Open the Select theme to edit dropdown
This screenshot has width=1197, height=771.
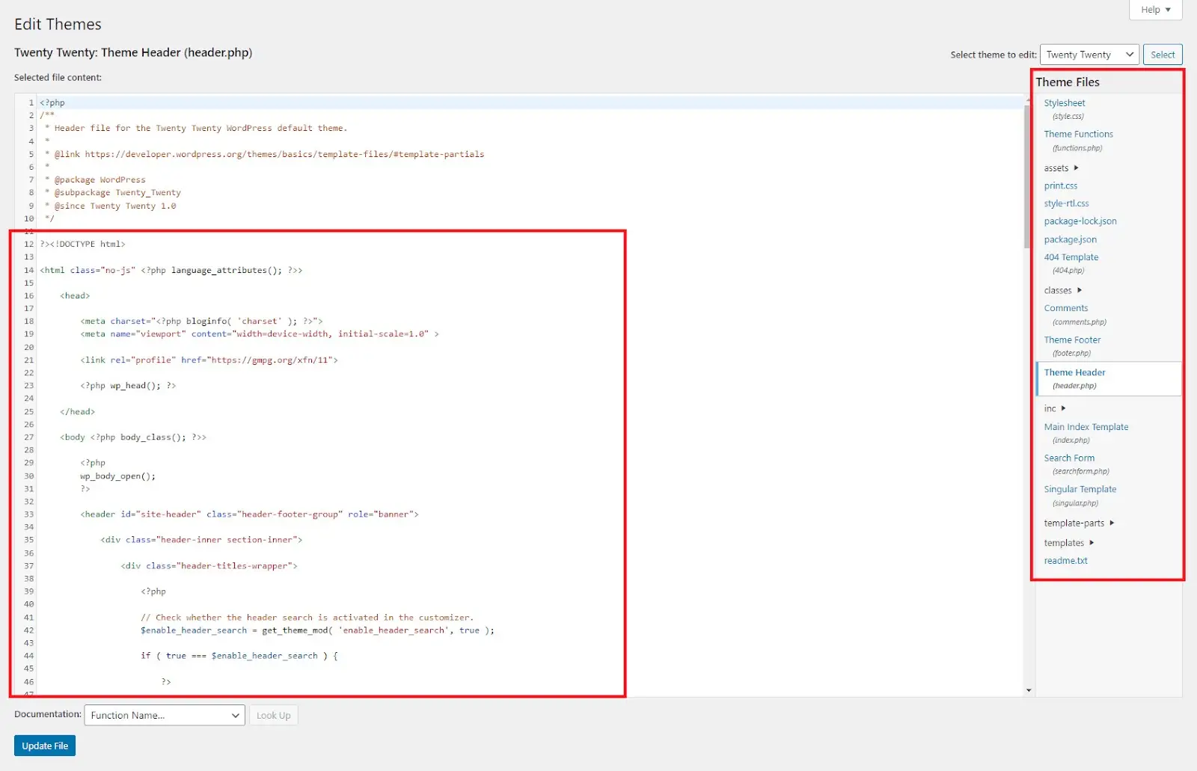point(1089,54)
